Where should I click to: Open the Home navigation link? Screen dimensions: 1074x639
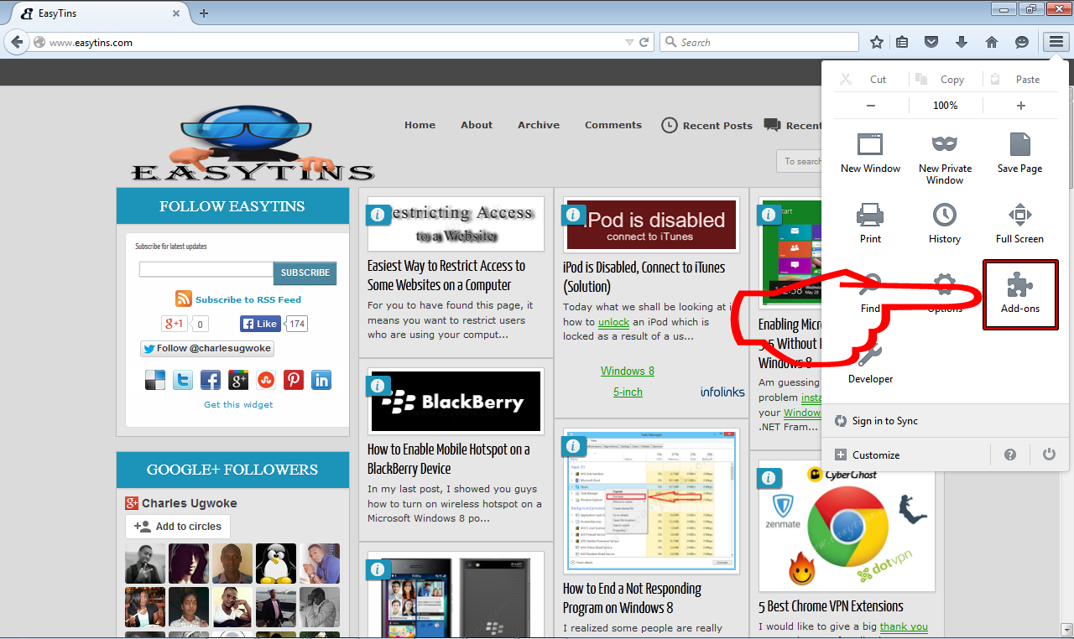click(420, 125)
